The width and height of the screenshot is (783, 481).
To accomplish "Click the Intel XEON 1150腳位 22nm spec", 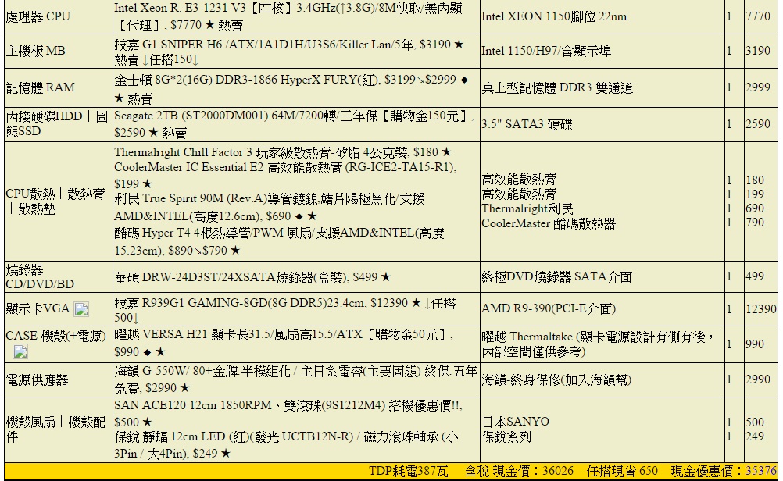I will (554, 16).
